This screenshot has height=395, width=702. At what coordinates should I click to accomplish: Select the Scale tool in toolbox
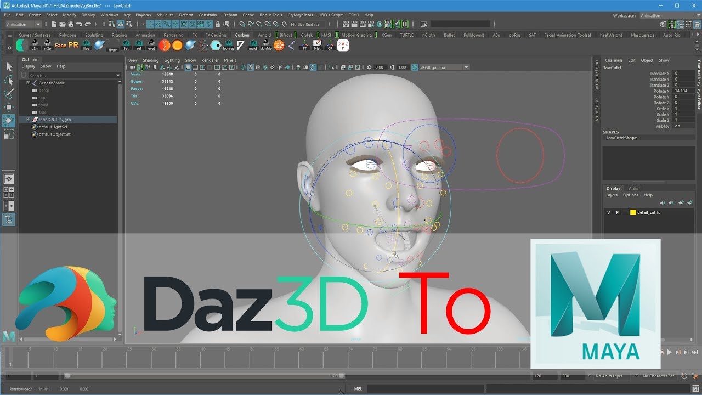click(x=9, y=134)
